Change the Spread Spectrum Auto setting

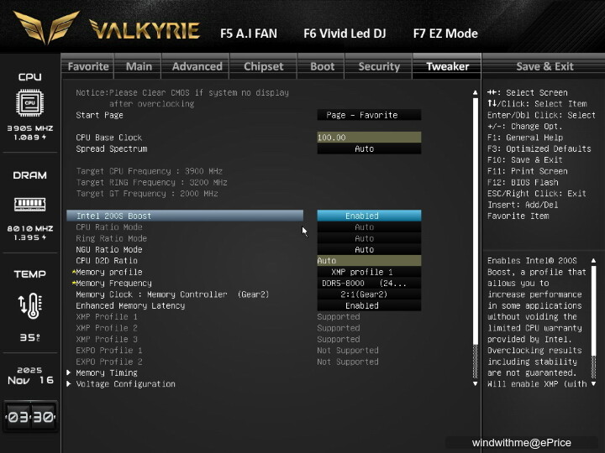tap(369, 149)
